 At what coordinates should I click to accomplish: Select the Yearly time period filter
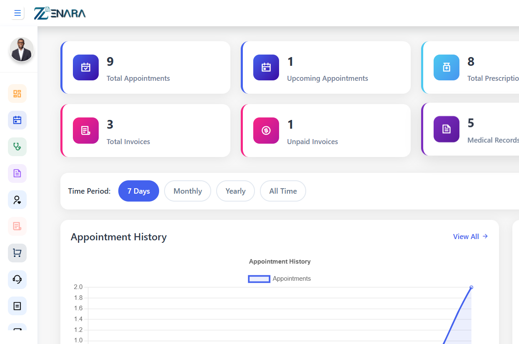click(235, 191)
